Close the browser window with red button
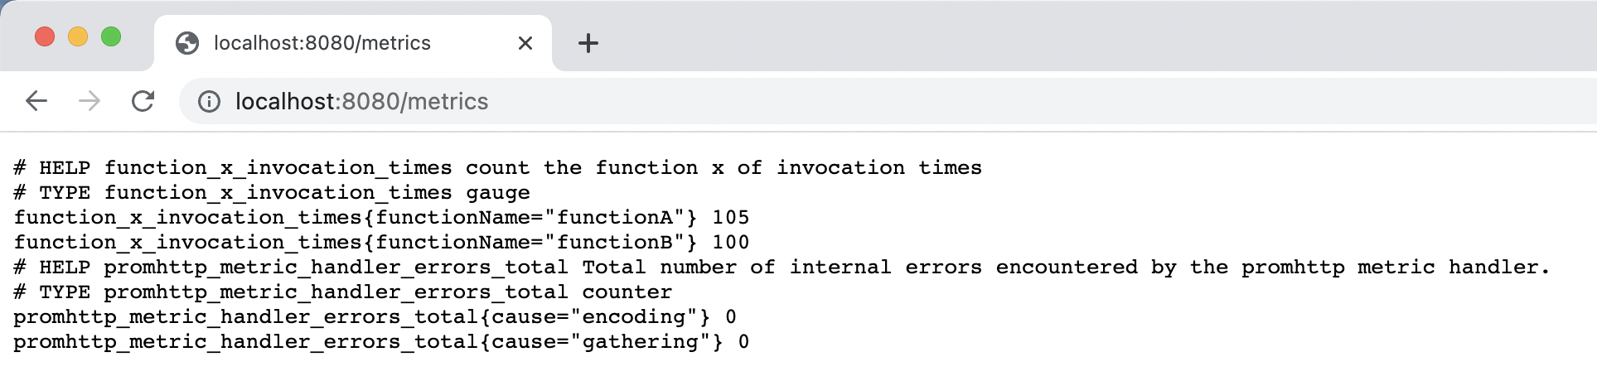Screen dimensions: 1597x381 click(x=45, y=36)
